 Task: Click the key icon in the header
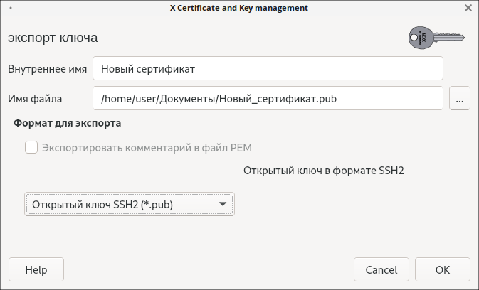434,37
